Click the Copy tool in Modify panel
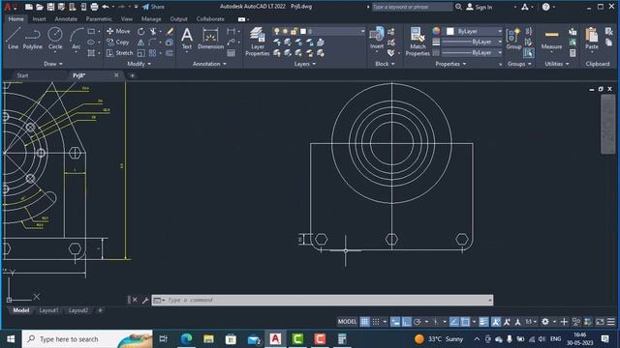Image resolution: width=620 pixels, height=348 pixels. 118,42
